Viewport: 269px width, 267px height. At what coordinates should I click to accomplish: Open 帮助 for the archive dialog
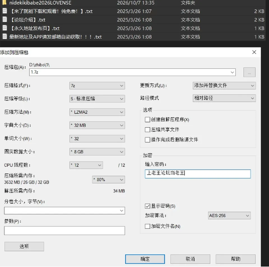pos(236,259)
